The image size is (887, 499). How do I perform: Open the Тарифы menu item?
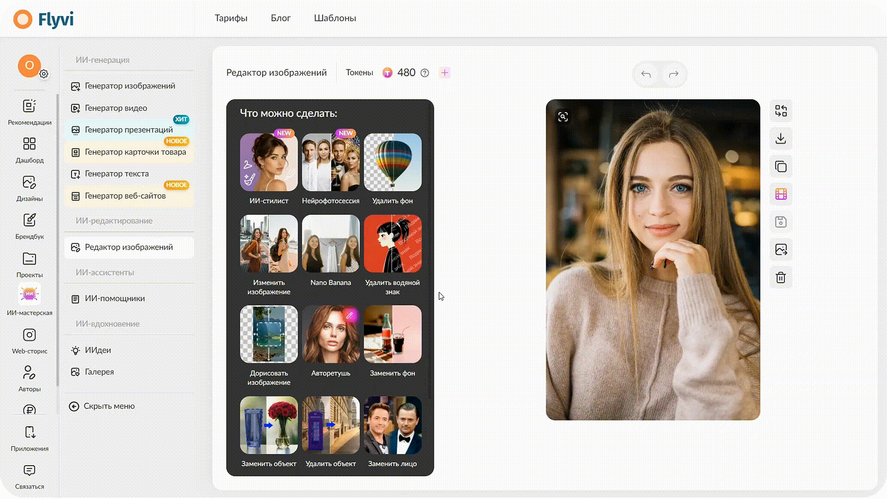click(x=231, y=18)
